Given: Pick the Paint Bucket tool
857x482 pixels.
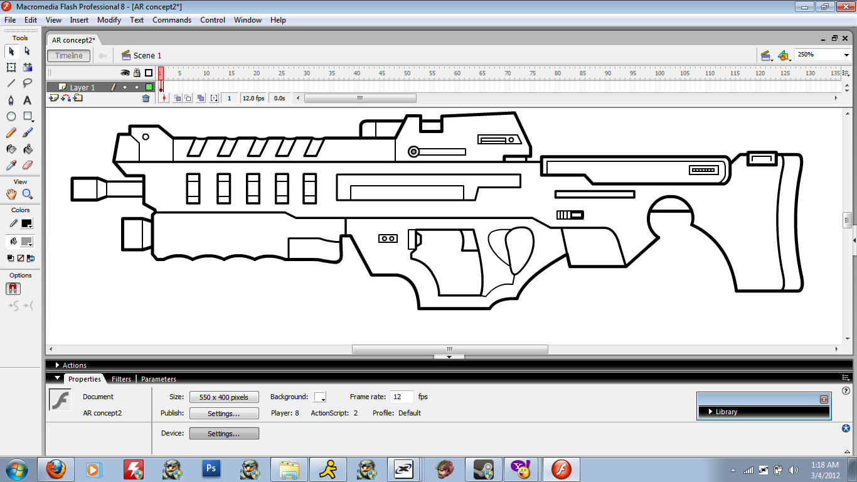Looking at the screenshot, I should click(28, 149).
